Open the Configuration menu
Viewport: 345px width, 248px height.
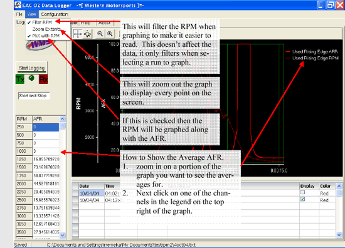point(55,14)
